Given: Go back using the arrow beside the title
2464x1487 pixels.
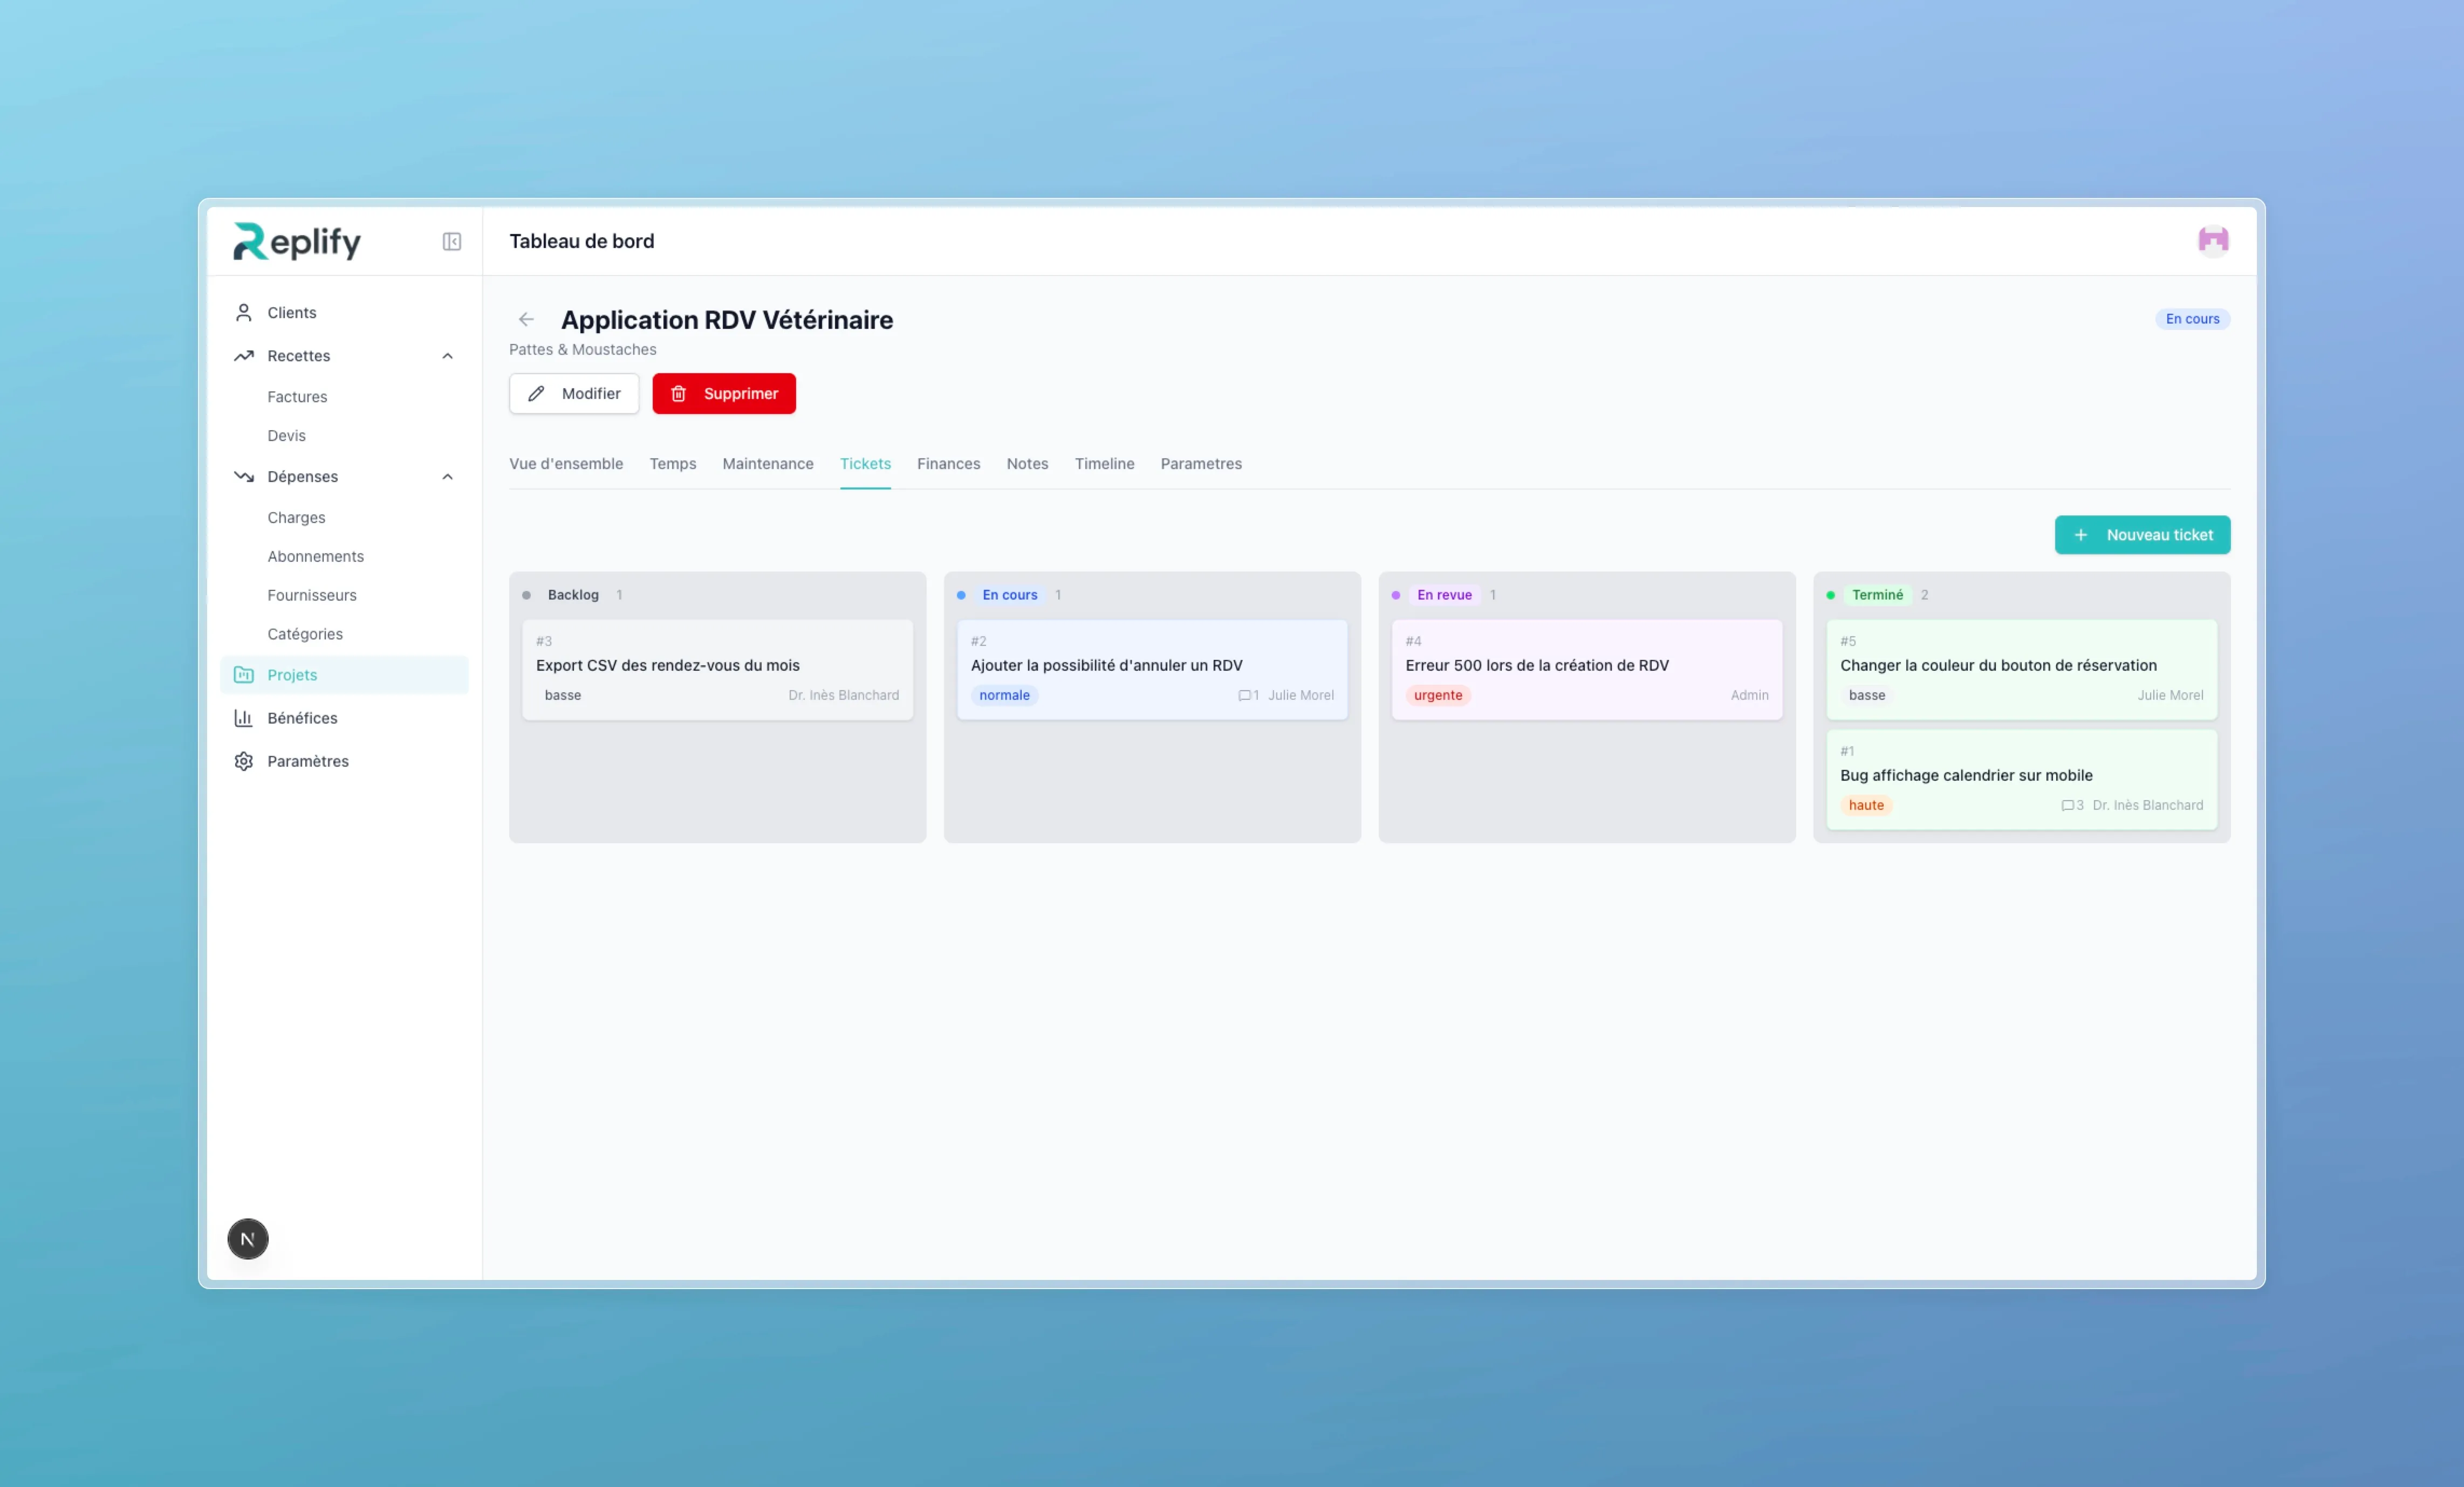Looking at the screenshot, I should pos(526,319).
